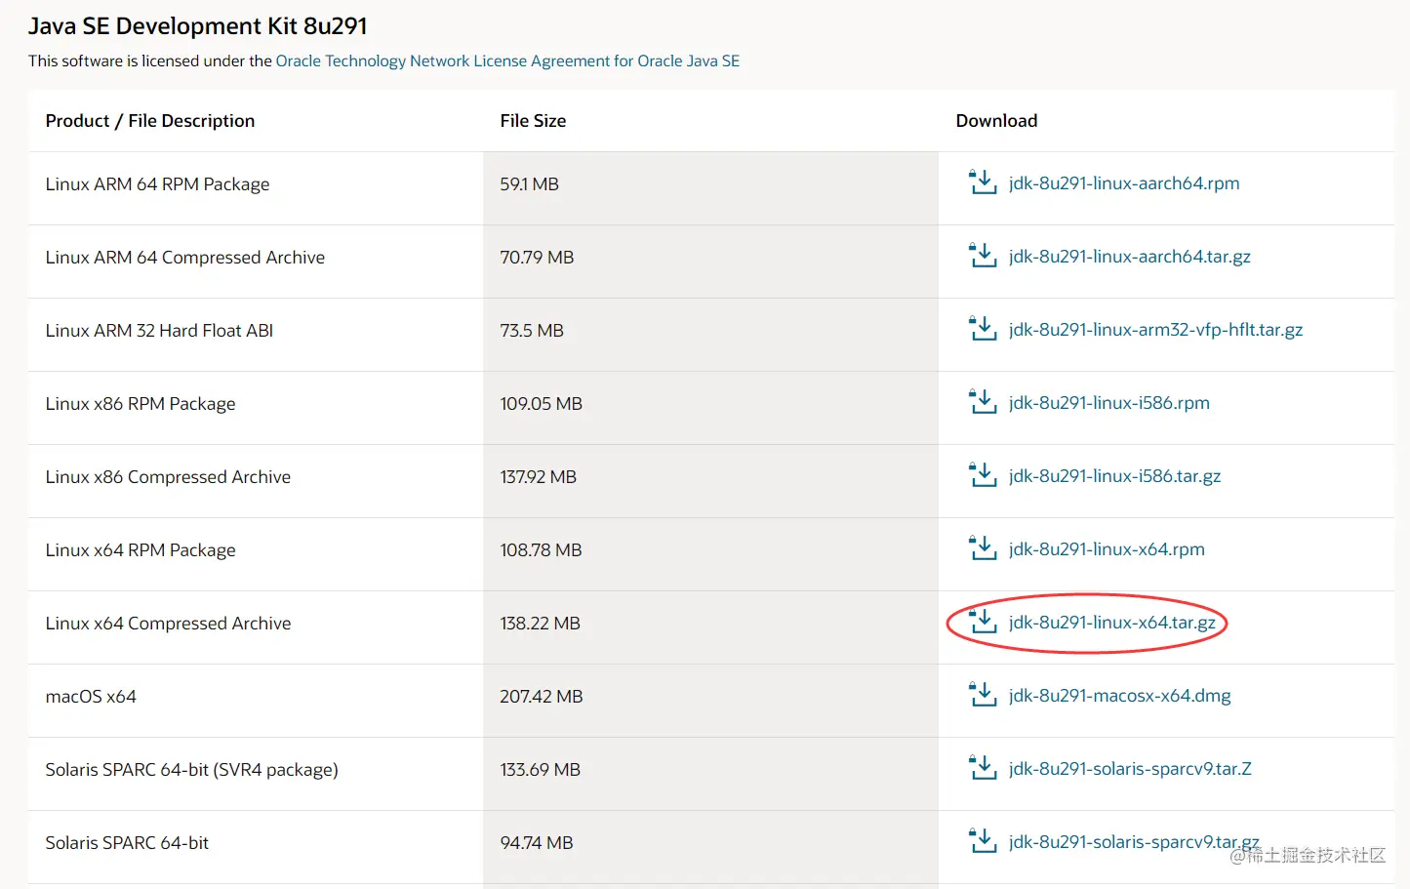The height and width of the screenshot is (889, 1410).
Task: Open the jdk-8u291-macosx-x64.dmg link
Action: coord(1119,696)
